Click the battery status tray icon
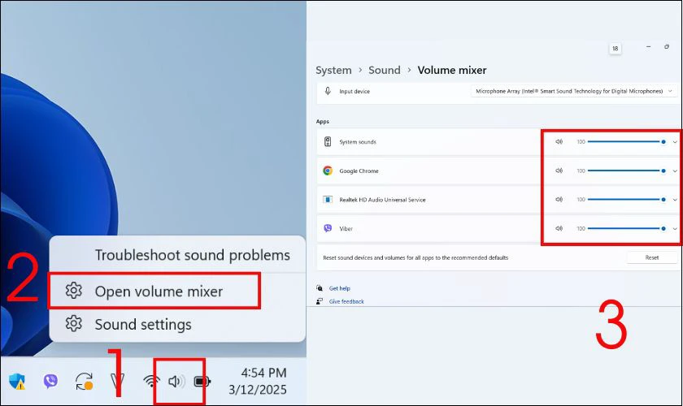 (x=202, y=382)
